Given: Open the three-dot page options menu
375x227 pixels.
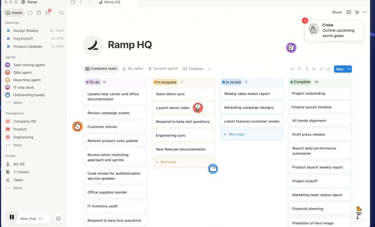Looking at the screenshot, I should pyautogui.click(x=364, y=12).
